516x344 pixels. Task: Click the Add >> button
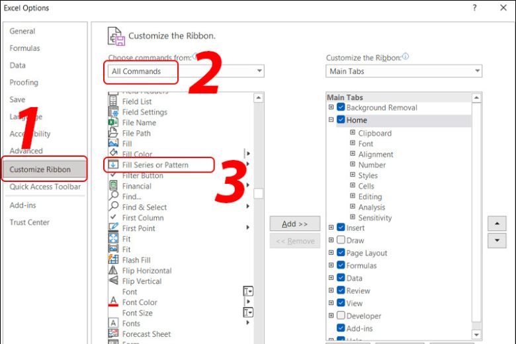295,224
